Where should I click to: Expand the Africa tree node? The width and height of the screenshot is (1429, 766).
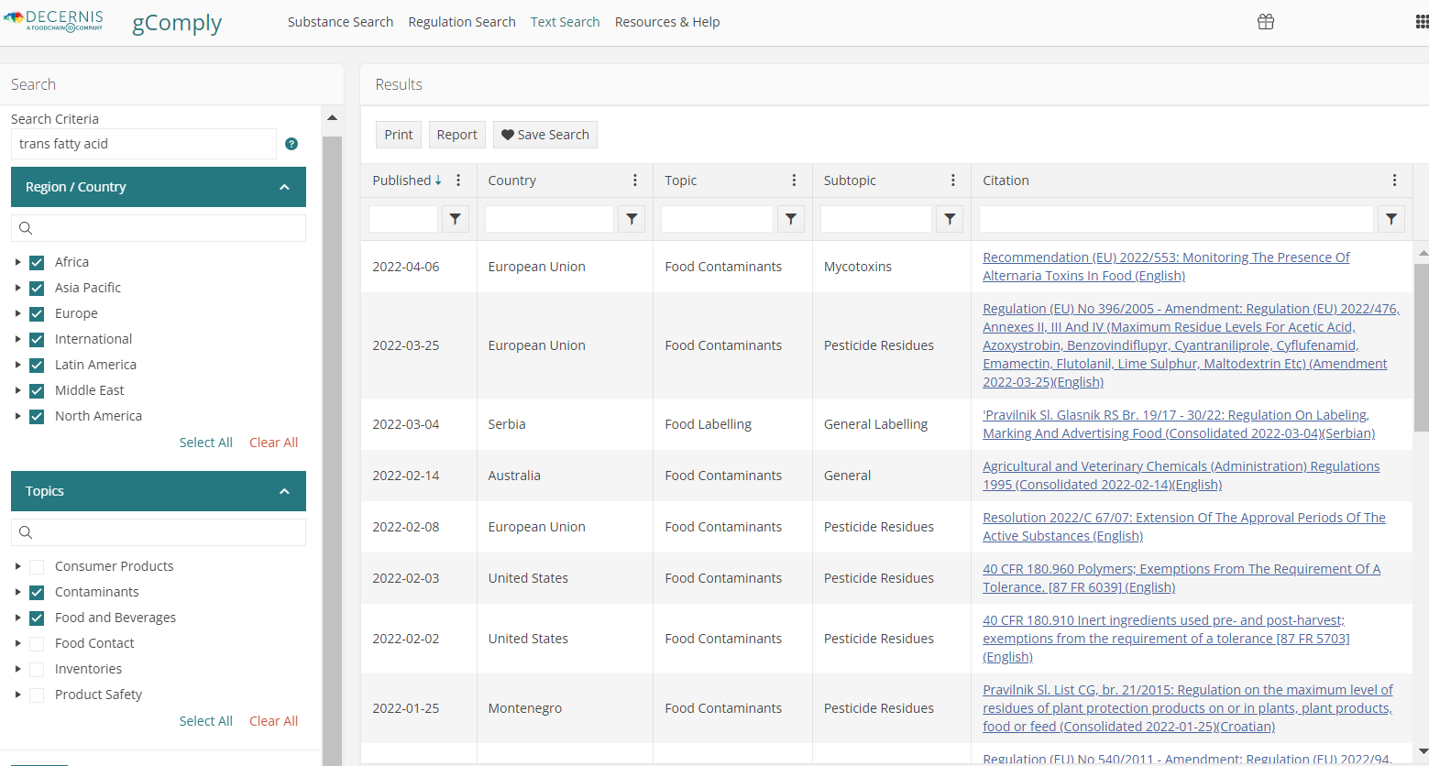pyautogui.click(x=17, y=262)
